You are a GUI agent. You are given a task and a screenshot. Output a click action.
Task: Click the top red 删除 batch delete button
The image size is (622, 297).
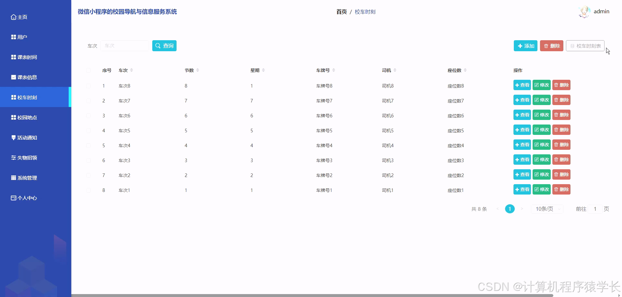point(552,46)
